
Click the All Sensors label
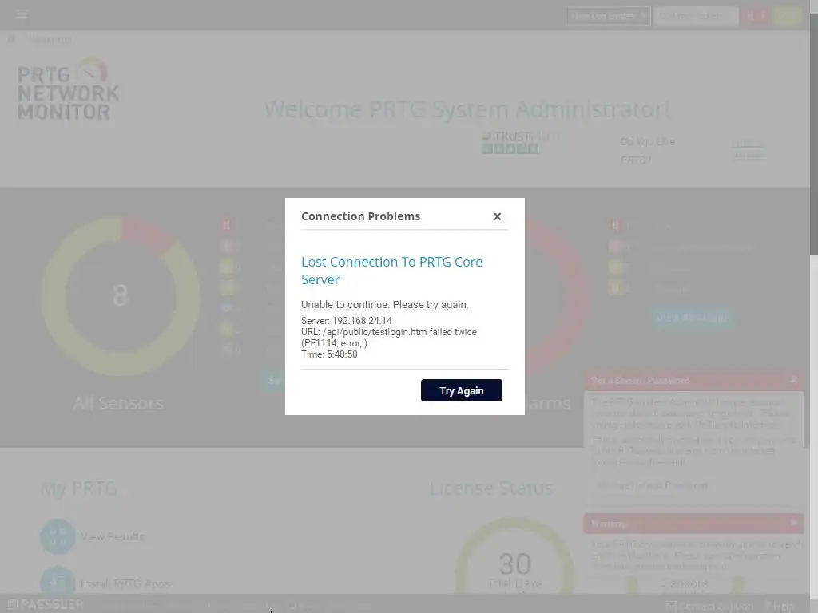[x=118, y=403]
